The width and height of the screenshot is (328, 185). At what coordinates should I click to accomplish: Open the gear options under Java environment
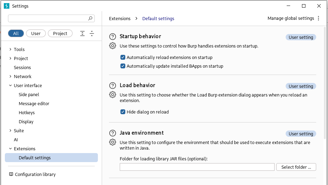point(112,142)
